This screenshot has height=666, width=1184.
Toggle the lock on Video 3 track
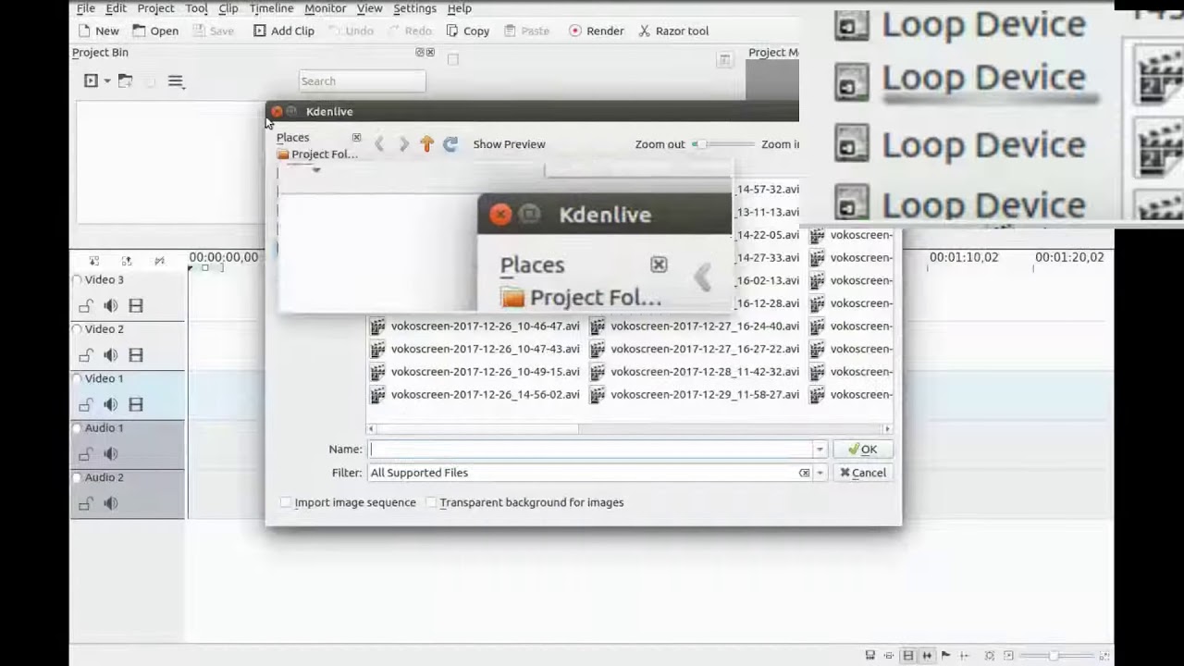click(85, 305)
